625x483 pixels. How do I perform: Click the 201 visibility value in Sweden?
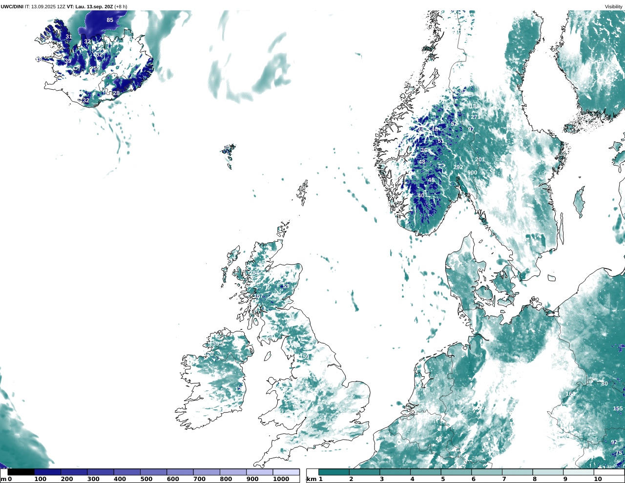480,159
